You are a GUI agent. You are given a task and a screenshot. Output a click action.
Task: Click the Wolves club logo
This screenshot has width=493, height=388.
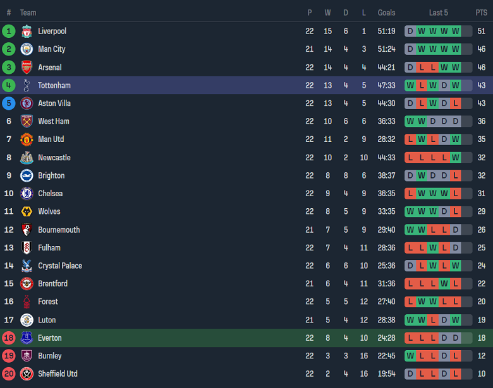coord(27,211)
